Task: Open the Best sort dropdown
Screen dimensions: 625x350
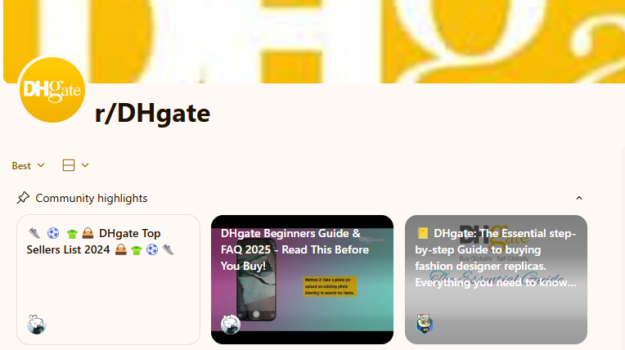Action: [x=29, y=165]
